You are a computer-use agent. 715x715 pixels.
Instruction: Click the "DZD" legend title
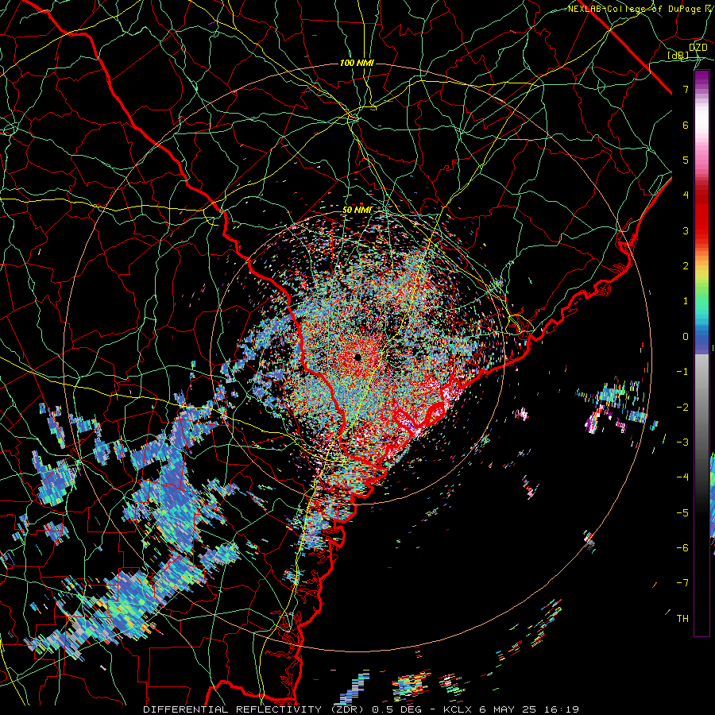click(698, 48)
